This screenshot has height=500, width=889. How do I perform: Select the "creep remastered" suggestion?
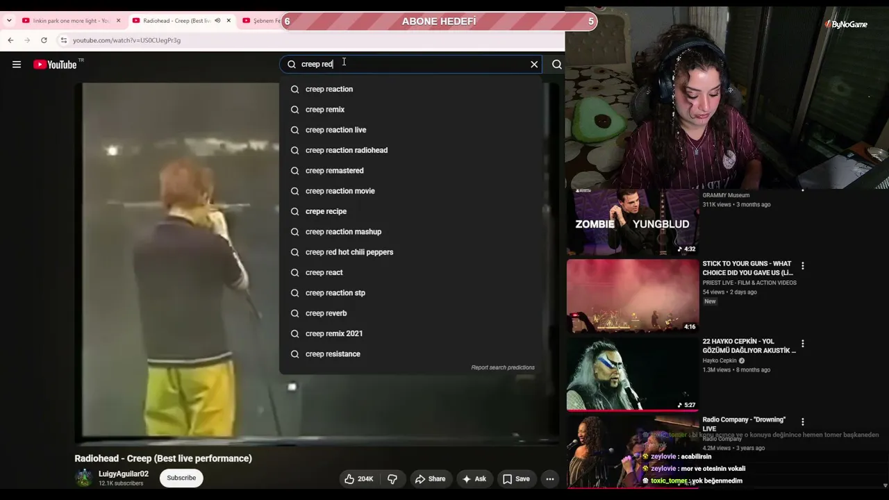point(410,171)
